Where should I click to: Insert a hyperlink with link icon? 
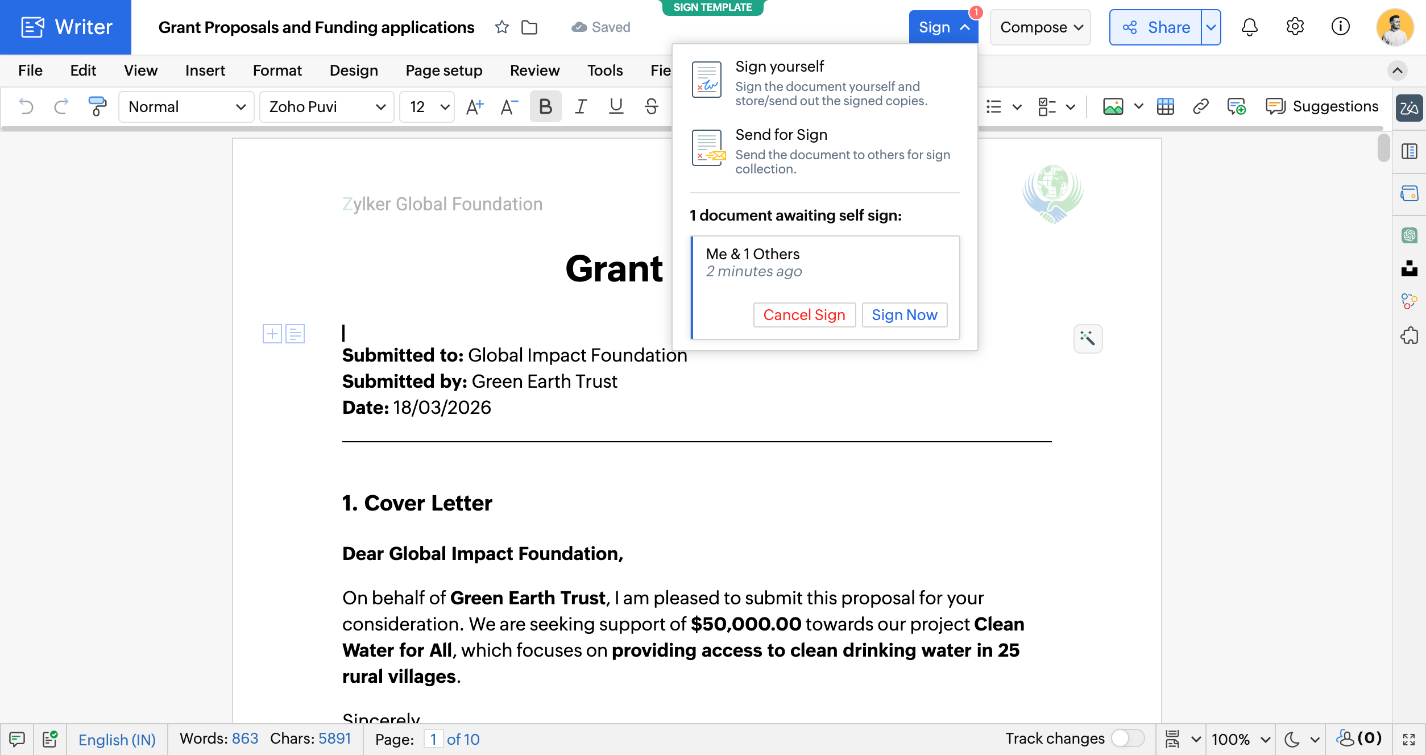[x=1200, y=106]
